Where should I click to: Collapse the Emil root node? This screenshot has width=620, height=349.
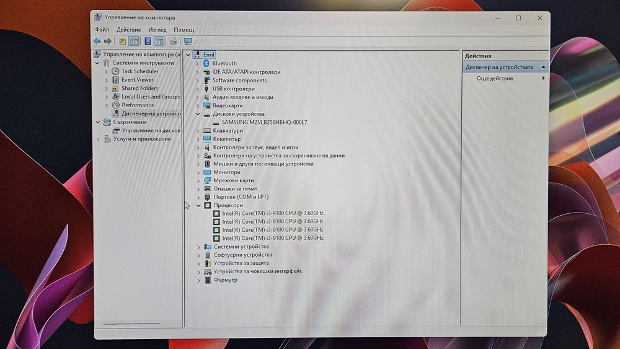pos(188,55)
